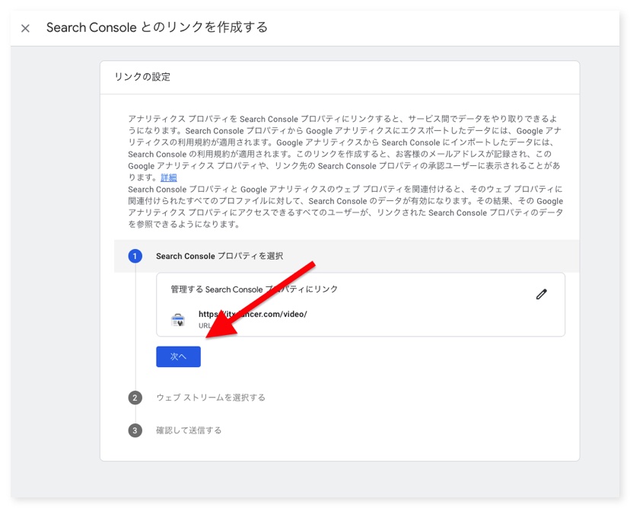Viewport: 630px width, 508px height.
Task: Click the small URL label under the property address
Action: (x=205, y=325)
